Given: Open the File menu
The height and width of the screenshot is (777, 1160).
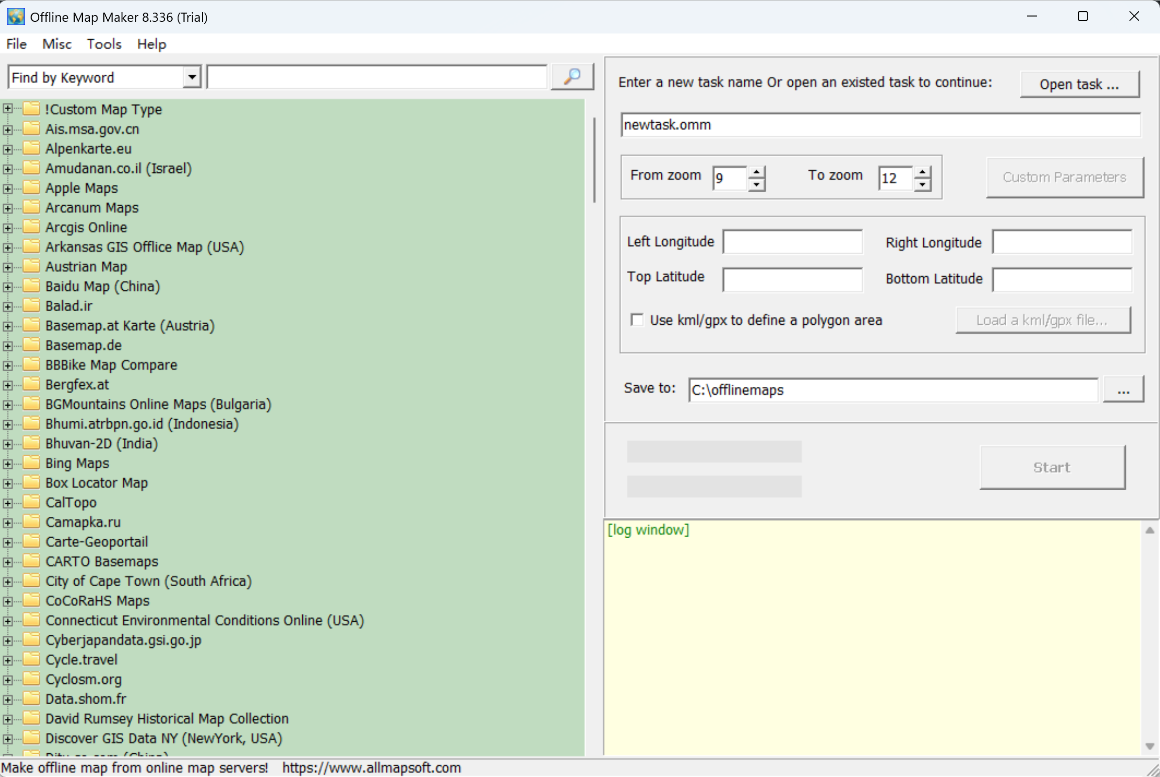Looking at the screenshot, I should 16,44.
